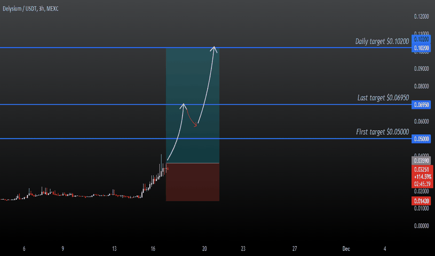This screenshot has height=256, width=435.
Task: Click the 0.12000 price axis label
Action: coord(421,17)
